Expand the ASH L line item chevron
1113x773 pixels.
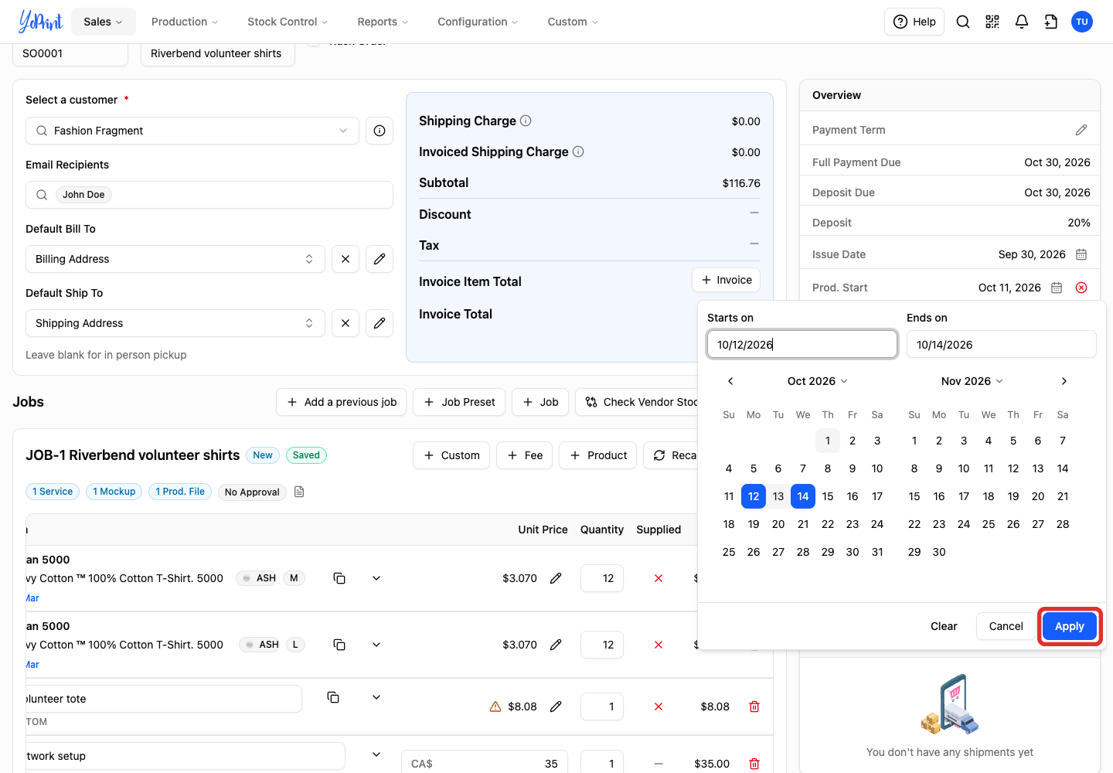(376, 645)
